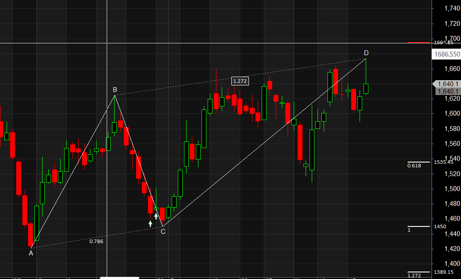Click the Fibonacci level 1 label
This screenshot has width=461, height=279.
[x=409, y=229]
